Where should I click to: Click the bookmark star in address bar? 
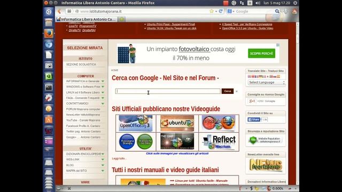pos(212,11)
